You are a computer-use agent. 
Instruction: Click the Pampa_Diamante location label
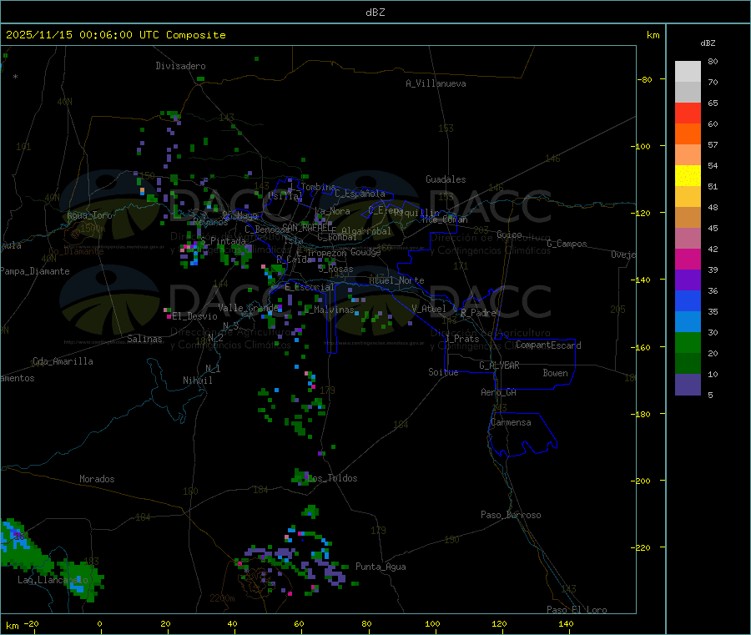[x=35, y=271]
